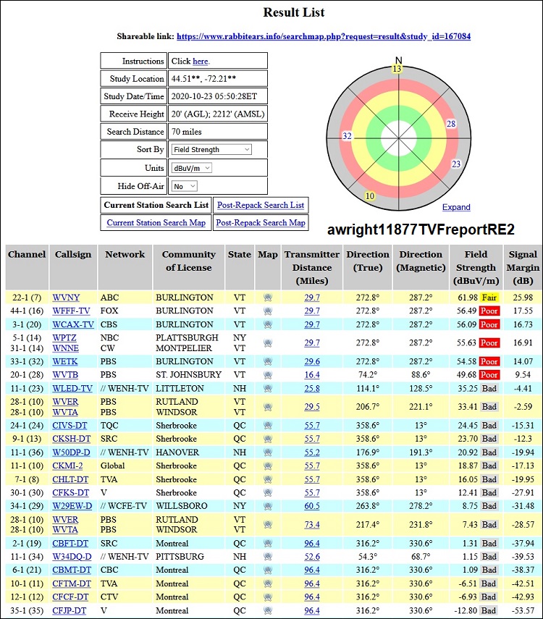Open the Current Station Search Map
This screenshot has height=619, width=543.
point(156,223)
